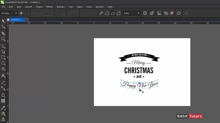Click Create Envelope From icon
Image resolution: width=220 pixels, height=123 pixels.
pos(159,13)
